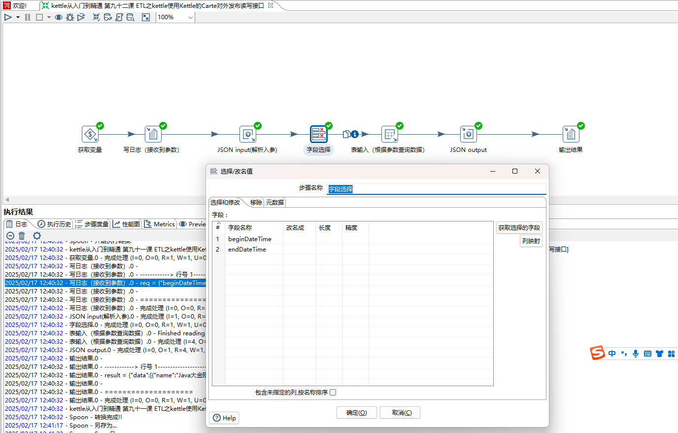Select the highlighted log line with req =
678x433 pixels.
pos(105,283)
